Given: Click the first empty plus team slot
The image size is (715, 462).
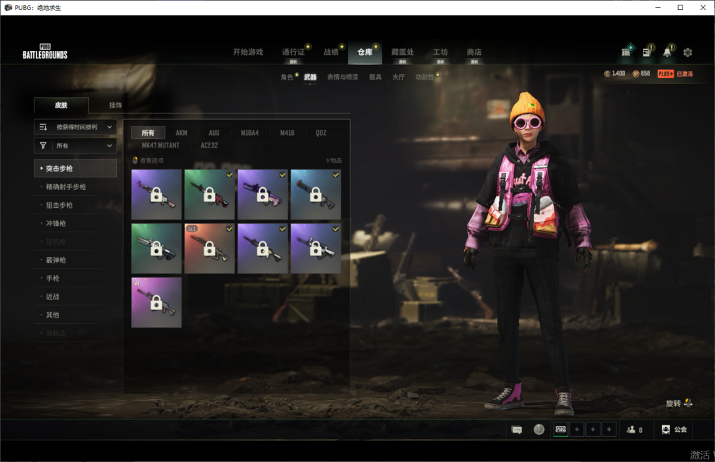Looking at the screenshot, I should [577, 430].
